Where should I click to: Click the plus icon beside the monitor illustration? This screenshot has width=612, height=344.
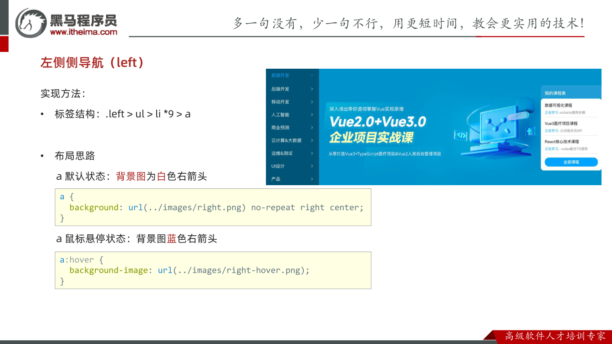click(x=530, y=131)
